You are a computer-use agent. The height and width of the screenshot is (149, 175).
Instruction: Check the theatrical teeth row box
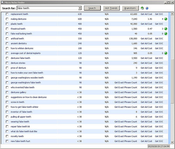coord(7,29)
